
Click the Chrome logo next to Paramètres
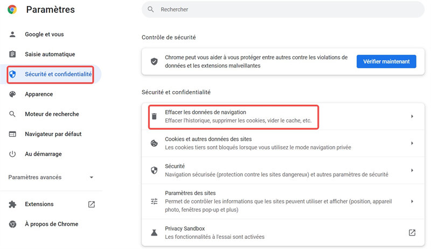click(x=12, y=9)
